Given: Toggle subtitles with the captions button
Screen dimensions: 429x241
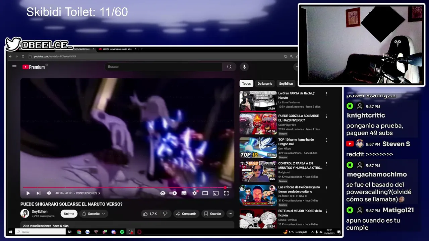Looking at the screenshot, I should point(184,193).
